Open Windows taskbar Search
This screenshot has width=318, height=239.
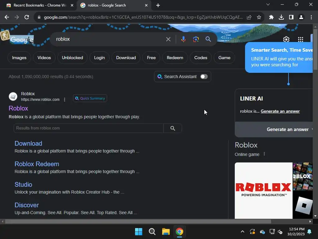pos(152,232)
